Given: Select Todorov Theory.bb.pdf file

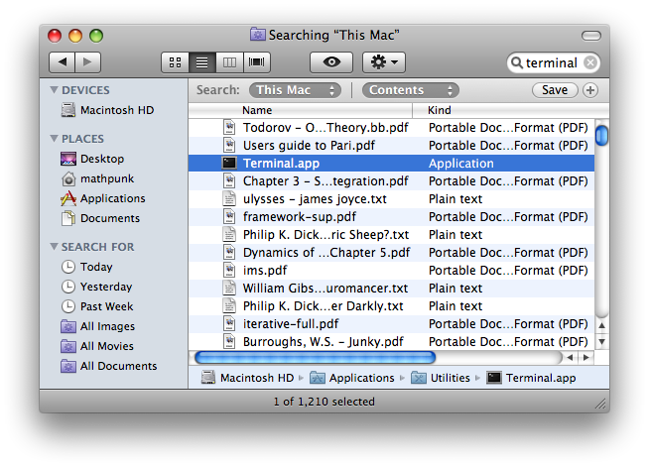Looking at the screenshot, I should click(x=391, y=128).
